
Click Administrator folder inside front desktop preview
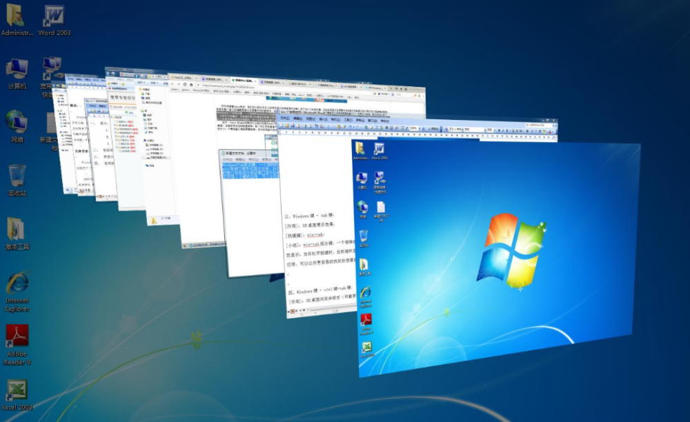coord(360,150)
